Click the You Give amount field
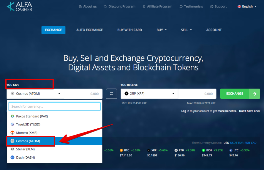 coord(83,94)
